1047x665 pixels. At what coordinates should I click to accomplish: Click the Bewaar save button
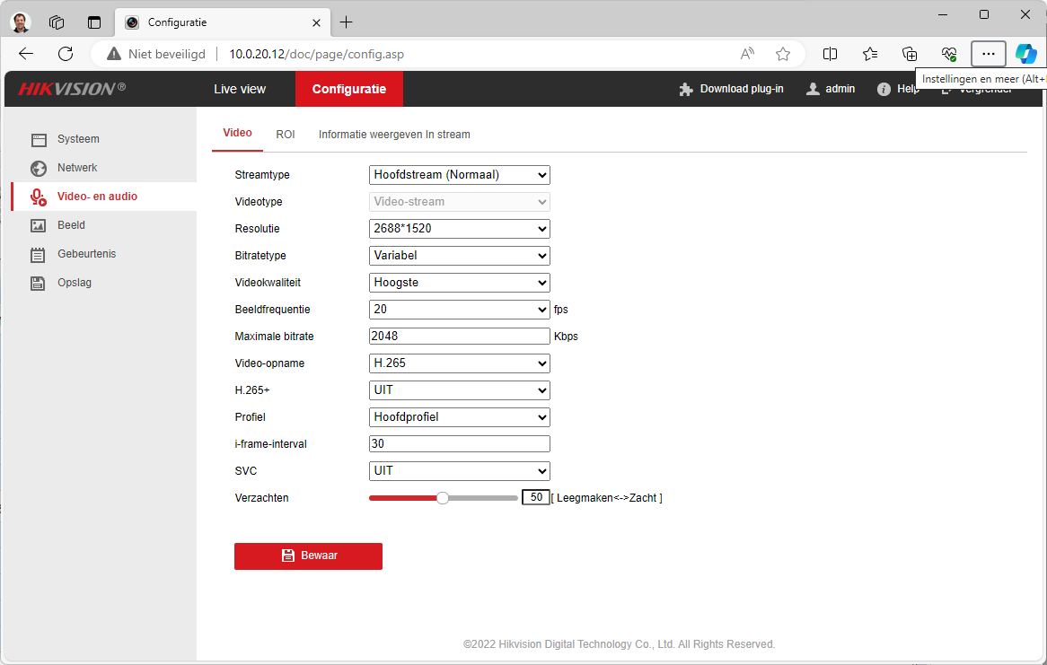308,556
